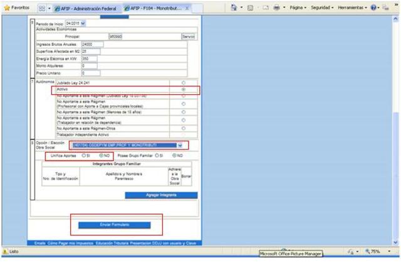Click the Energía Eléctrica en KW field
This screenshot has width=401, height=270.
[x=89, y=58]
